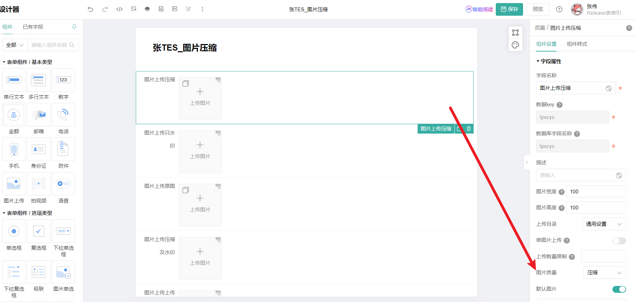Click the 字段名称 input field
Screen dimensions: 636x302
point(576,88)
